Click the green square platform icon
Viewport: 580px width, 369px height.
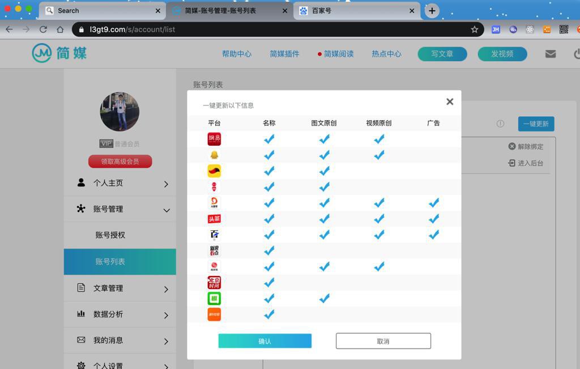pos(214,298)
